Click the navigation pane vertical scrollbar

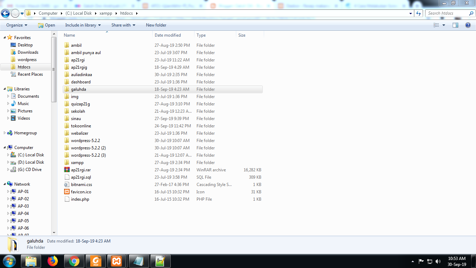[x=54, y=69]
